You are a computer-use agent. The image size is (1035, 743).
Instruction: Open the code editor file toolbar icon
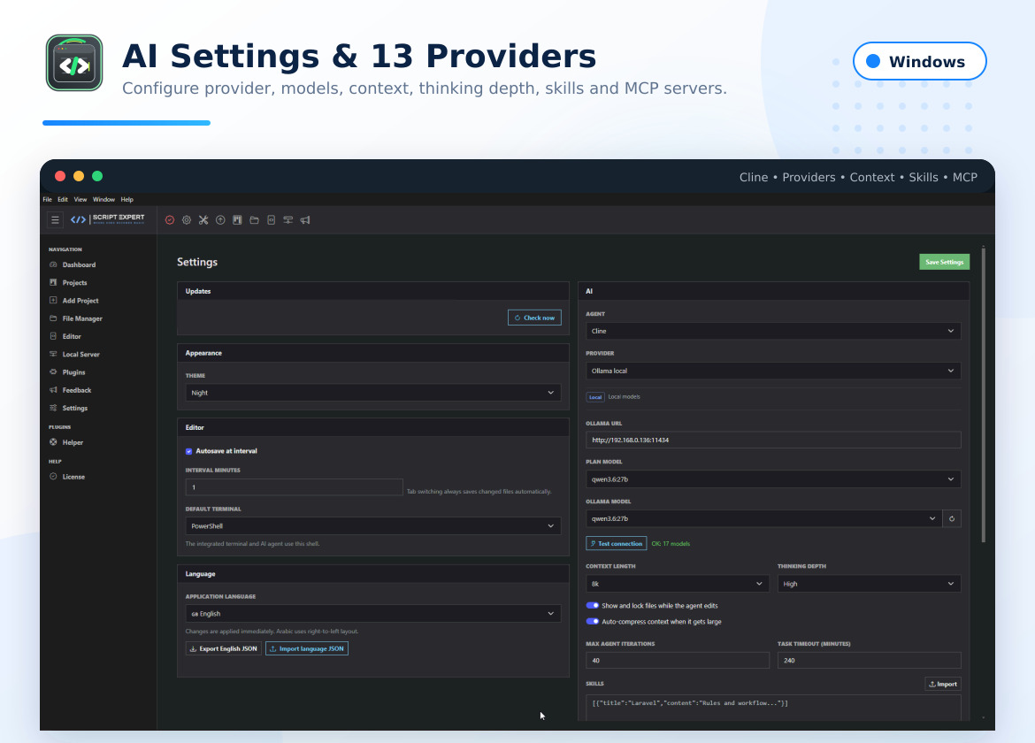click(x=272, y=220)
